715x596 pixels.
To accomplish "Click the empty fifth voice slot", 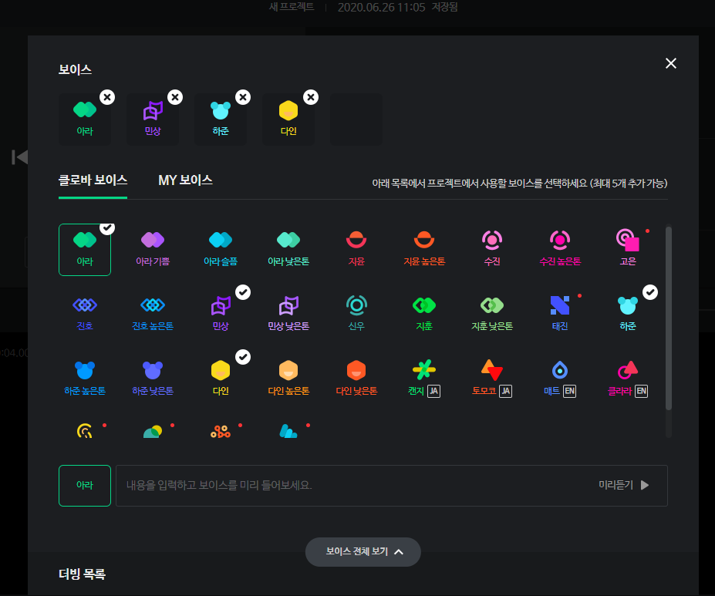I will (356, 120).
